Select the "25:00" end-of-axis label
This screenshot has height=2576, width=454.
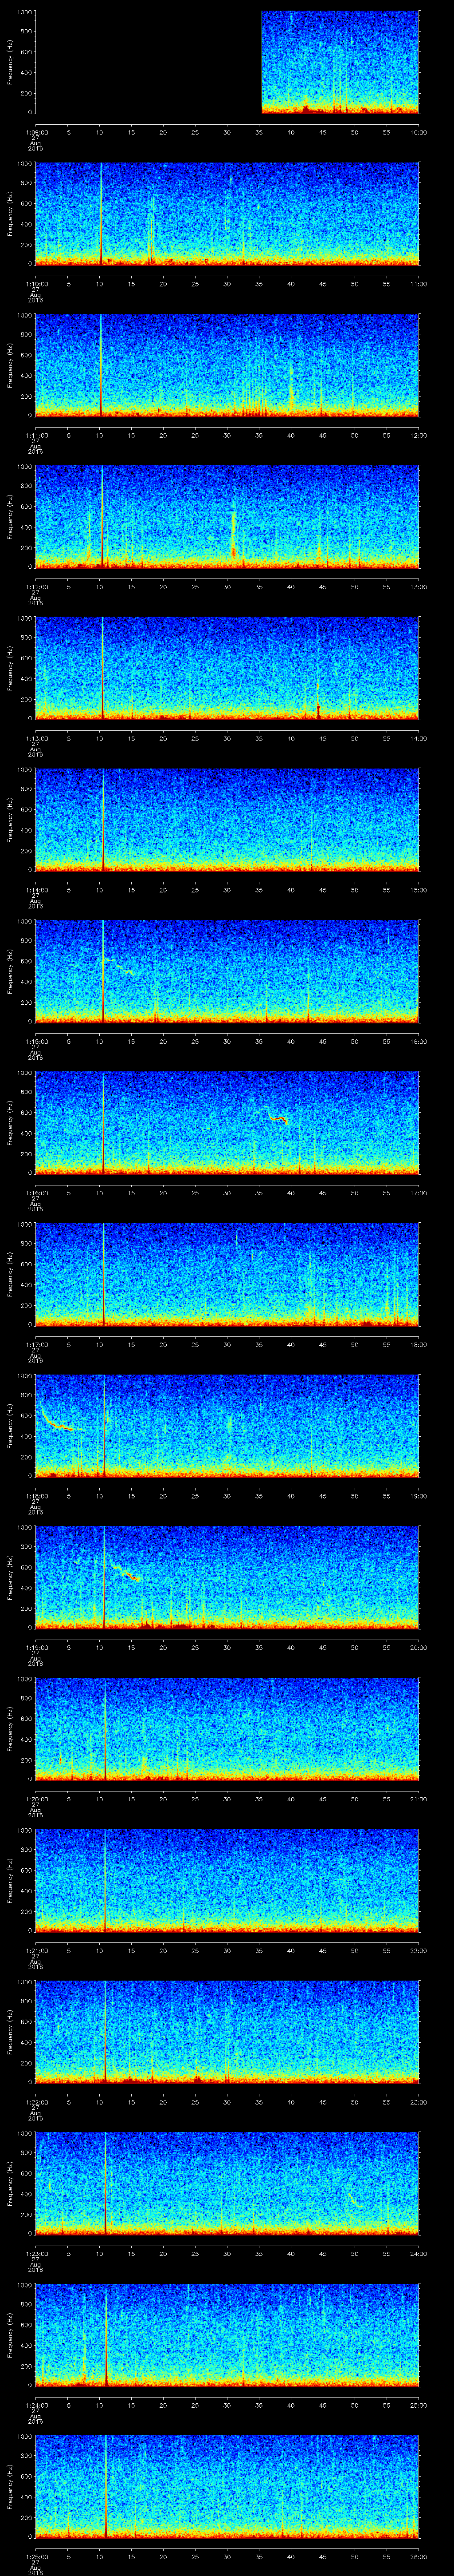tap(418, 2405)
